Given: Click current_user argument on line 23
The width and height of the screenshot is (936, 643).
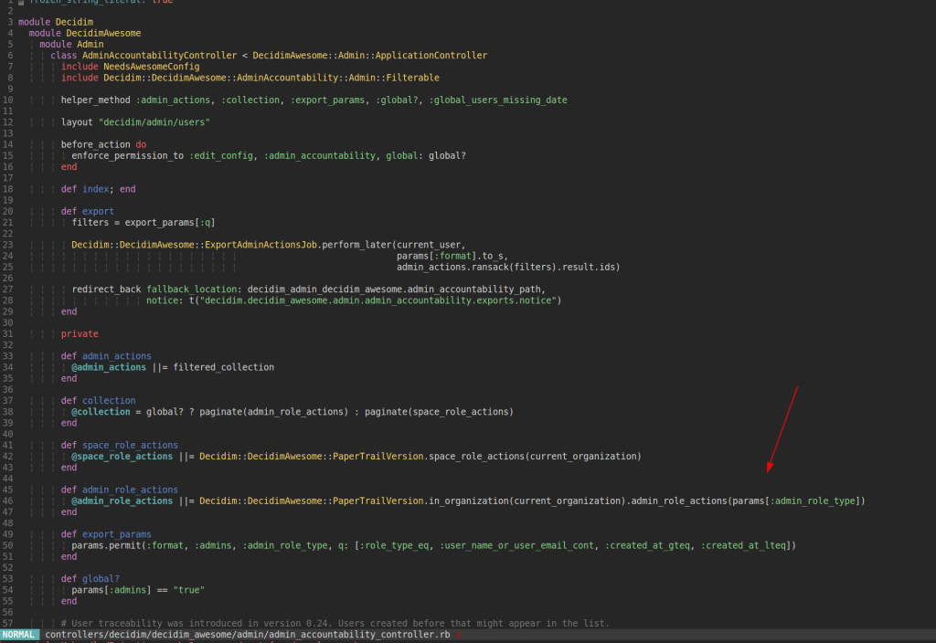Looking at the screenshot, I should [429, 245].
